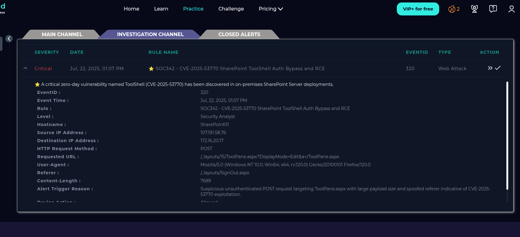The image size is (520, 237).
Task: Click the double-arrow action icon on the alert
Action: point(490,68)
